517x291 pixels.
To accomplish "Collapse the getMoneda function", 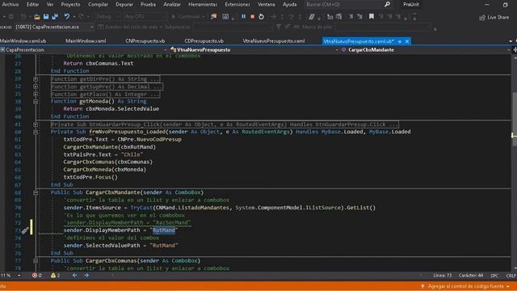I will click(36, 102).
